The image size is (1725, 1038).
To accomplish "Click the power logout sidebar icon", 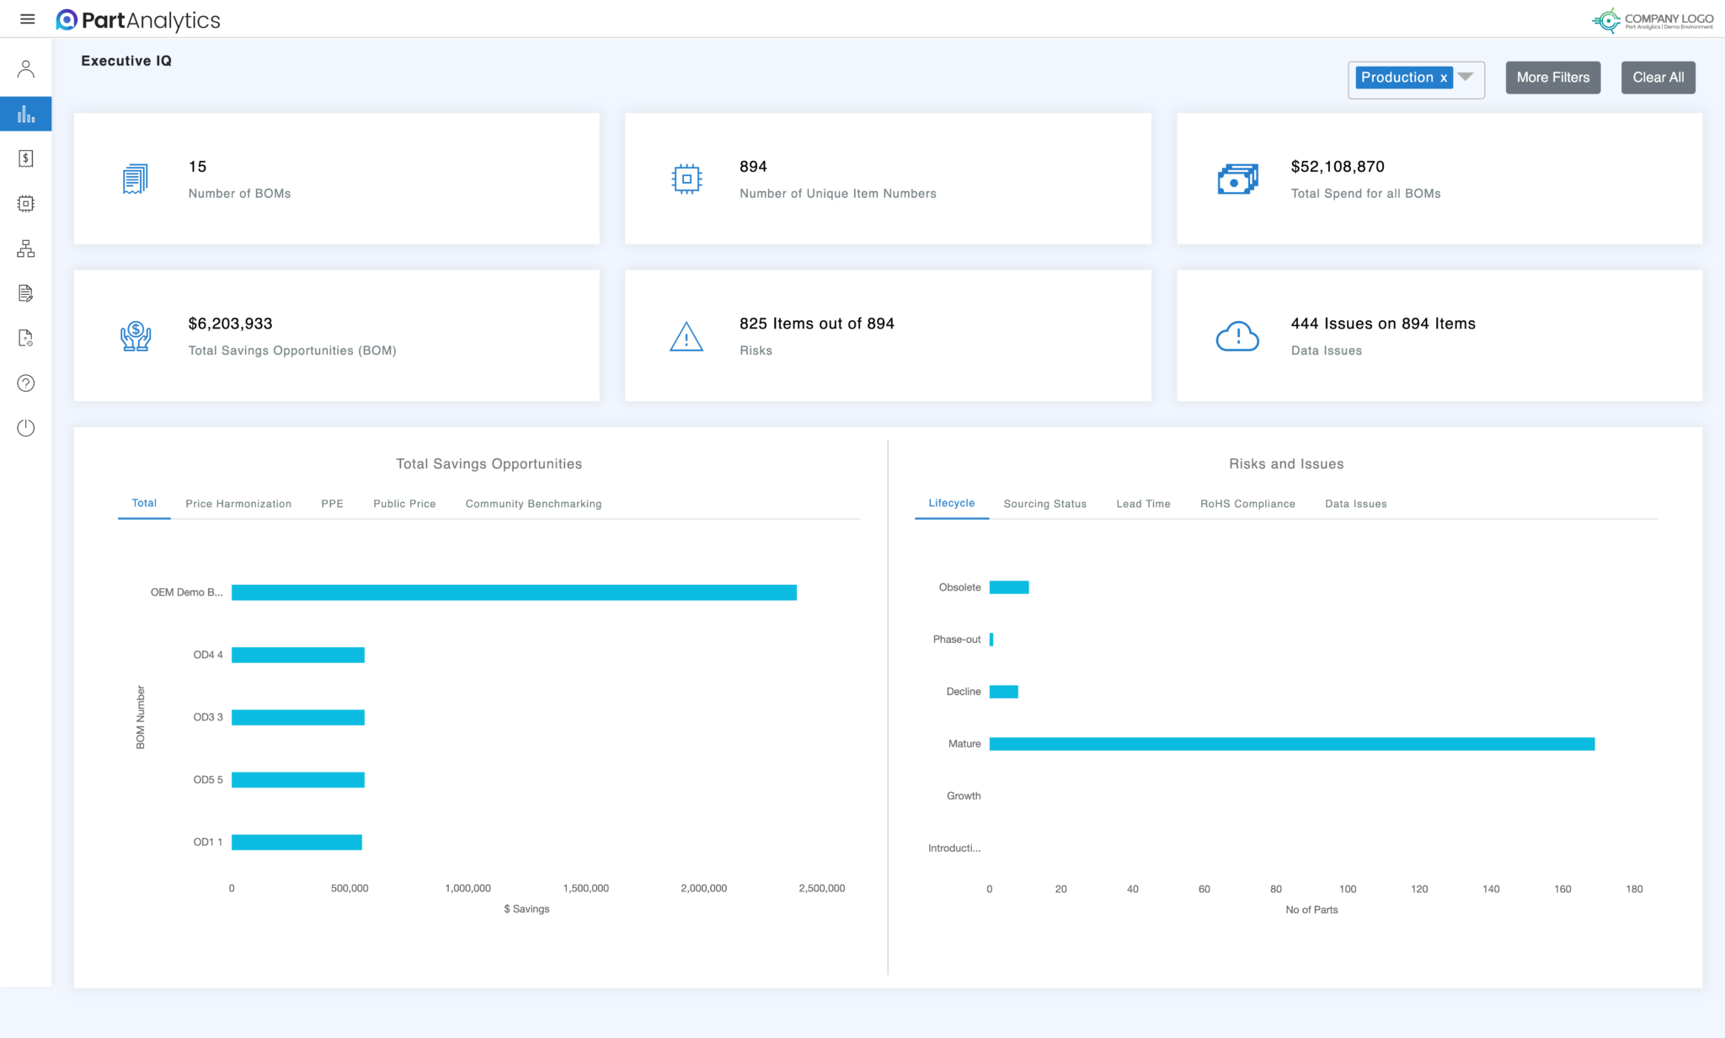I will pyautogui.click(x=26, y=428).
